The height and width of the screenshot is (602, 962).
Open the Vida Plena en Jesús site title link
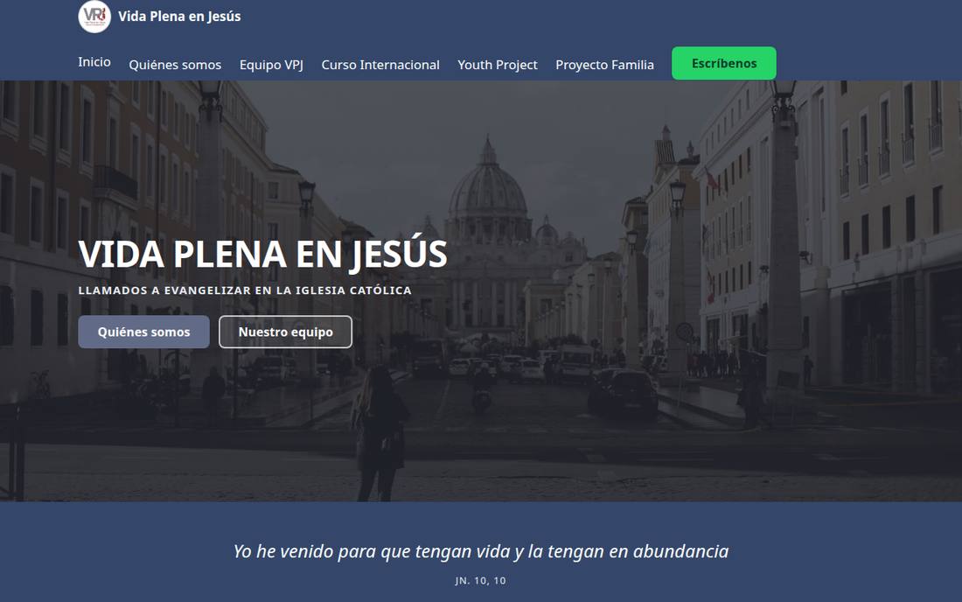[x=179, y=17]
